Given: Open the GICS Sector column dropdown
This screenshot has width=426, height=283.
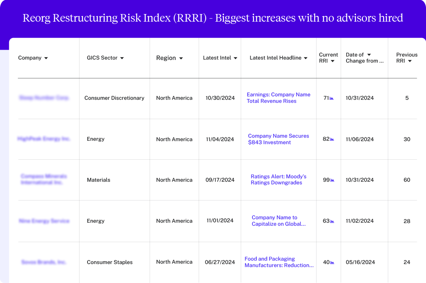Looking at the screenshot, I should tap(122, 58).
